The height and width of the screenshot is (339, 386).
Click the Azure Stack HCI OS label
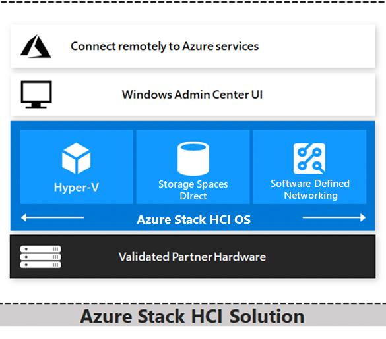coord(194,219)
